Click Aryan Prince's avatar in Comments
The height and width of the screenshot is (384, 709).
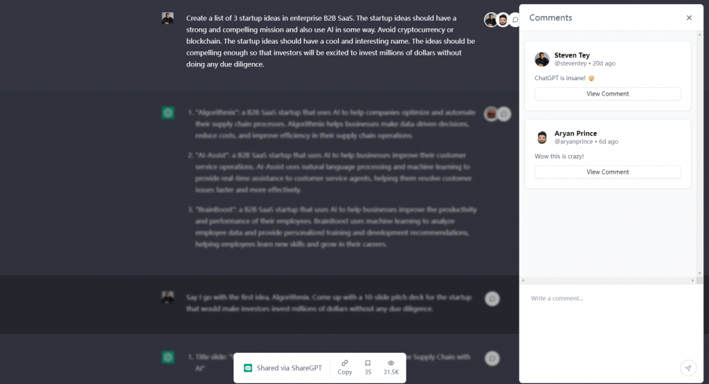tap(541, 137)
